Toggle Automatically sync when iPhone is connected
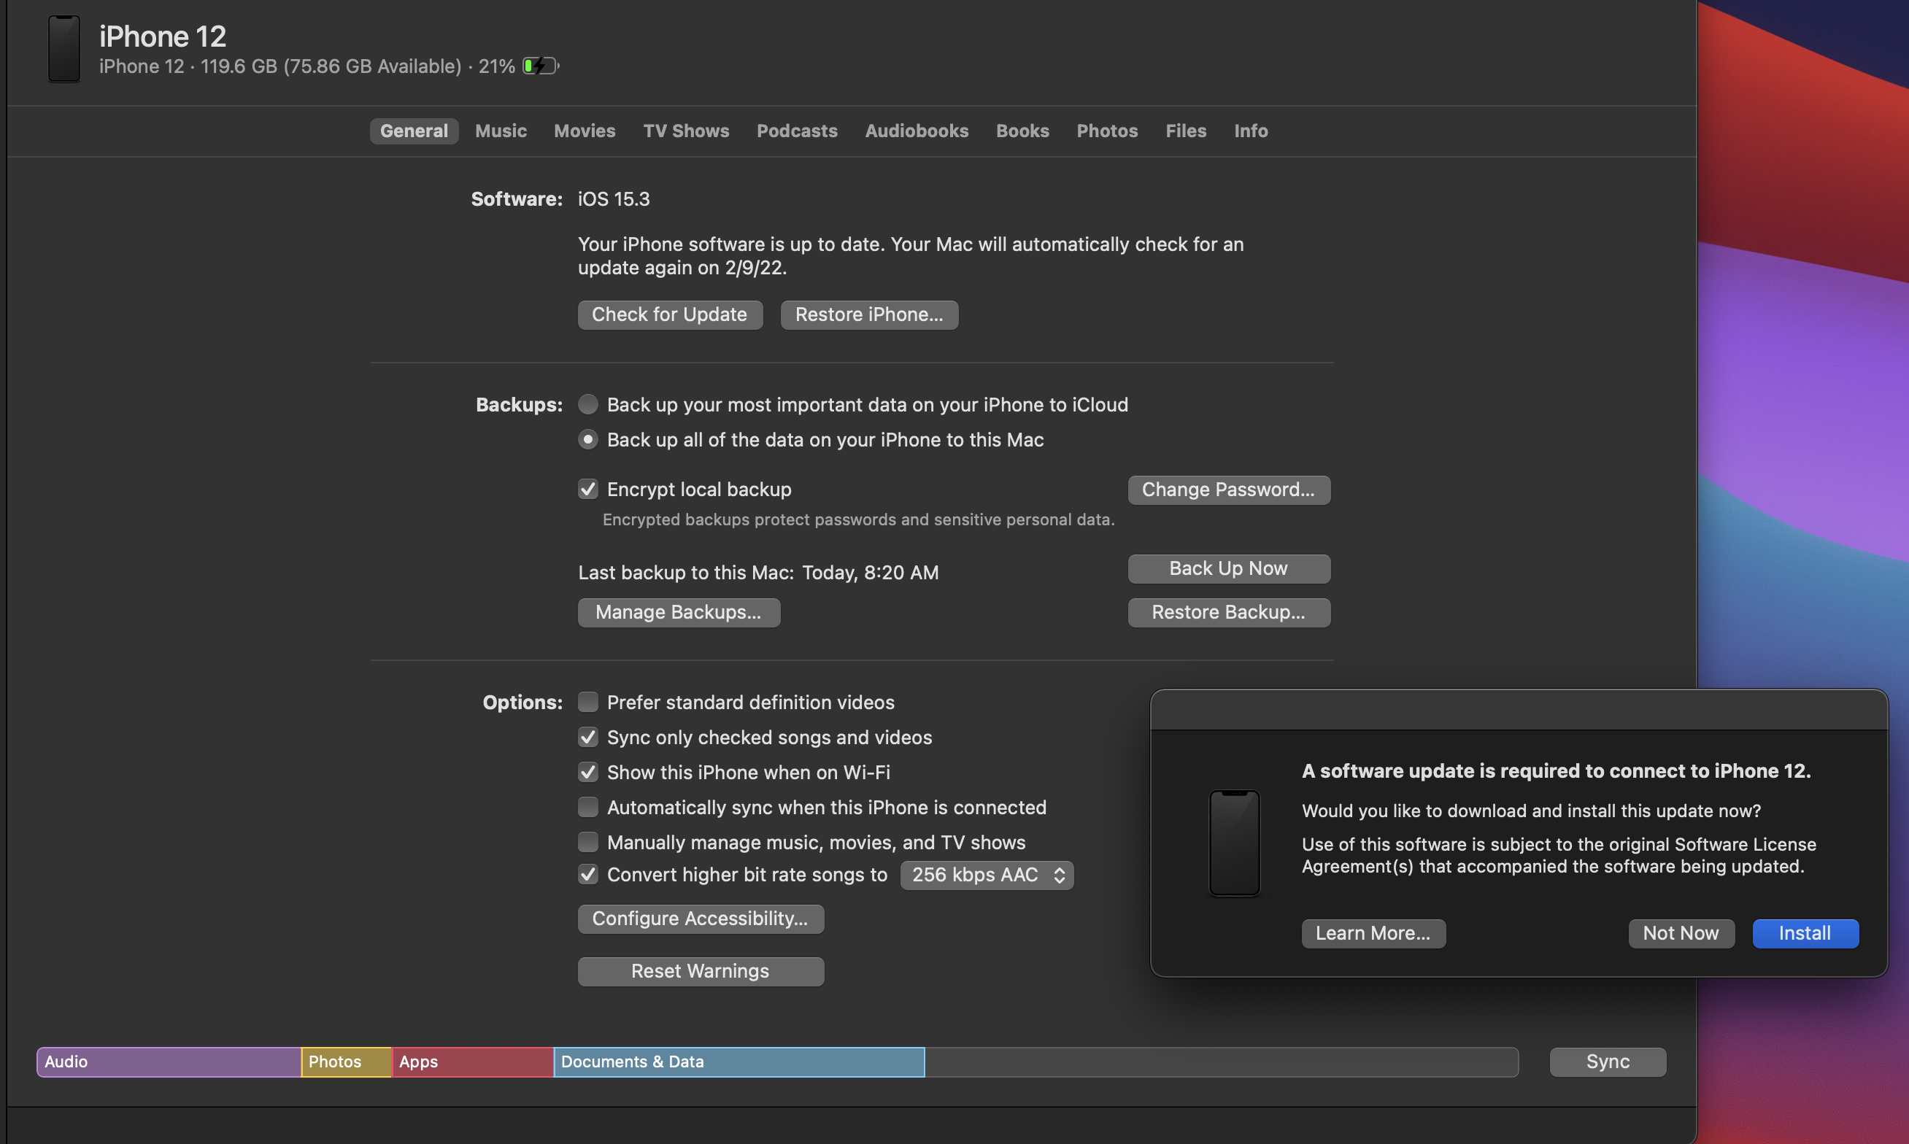 [588, 806]
